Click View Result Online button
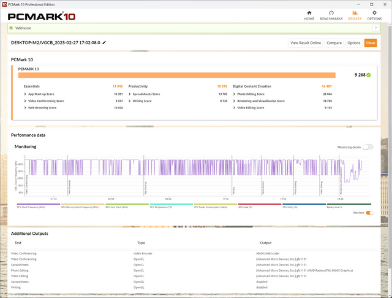 306,43
